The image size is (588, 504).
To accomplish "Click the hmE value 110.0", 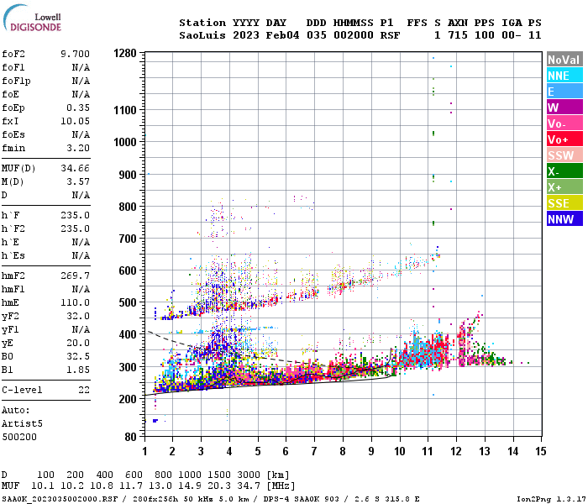I will (75, 303).
